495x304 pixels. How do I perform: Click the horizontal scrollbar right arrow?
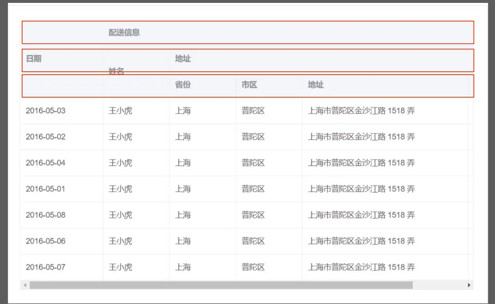[469, 285]
